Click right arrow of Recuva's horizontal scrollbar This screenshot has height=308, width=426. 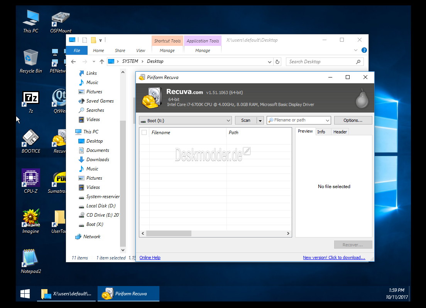click(x=288, y=233)
